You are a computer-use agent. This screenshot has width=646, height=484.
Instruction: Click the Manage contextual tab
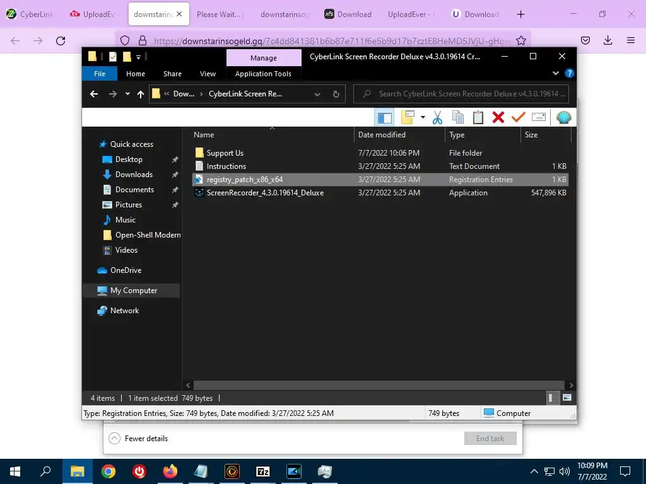pyautogui.click(x=264, y=58)
